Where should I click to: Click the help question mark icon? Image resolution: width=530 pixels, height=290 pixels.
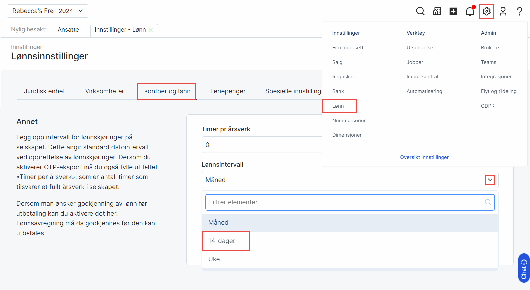[519, 11]
